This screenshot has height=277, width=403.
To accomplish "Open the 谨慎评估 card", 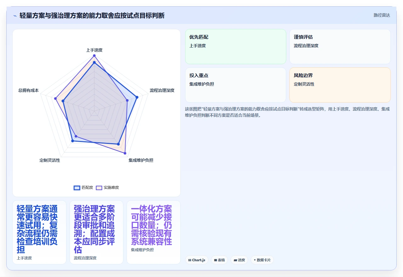I will coord(340,47).
